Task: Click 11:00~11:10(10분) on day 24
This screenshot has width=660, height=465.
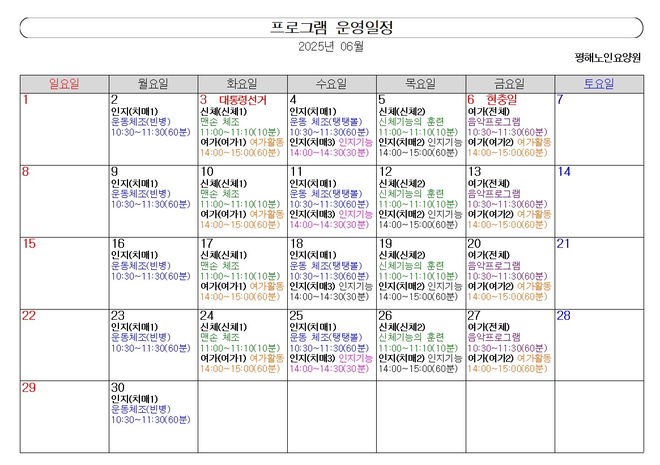Action: (240, 348)
